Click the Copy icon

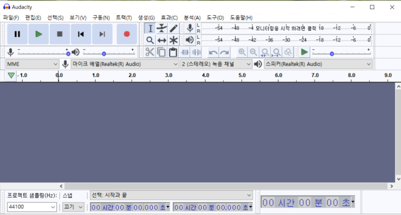(x=161, y=52)
